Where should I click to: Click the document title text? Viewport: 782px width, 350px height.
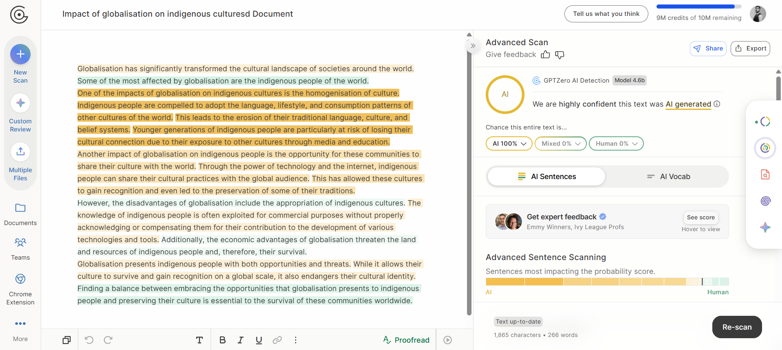178,14
